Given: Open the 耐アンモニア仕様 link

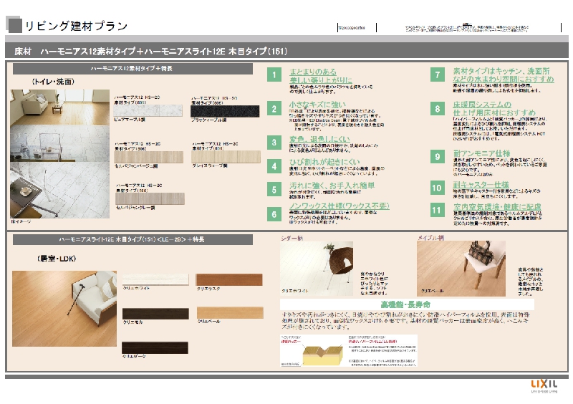Looking at the screenshot, I should [x=481, y=153].
